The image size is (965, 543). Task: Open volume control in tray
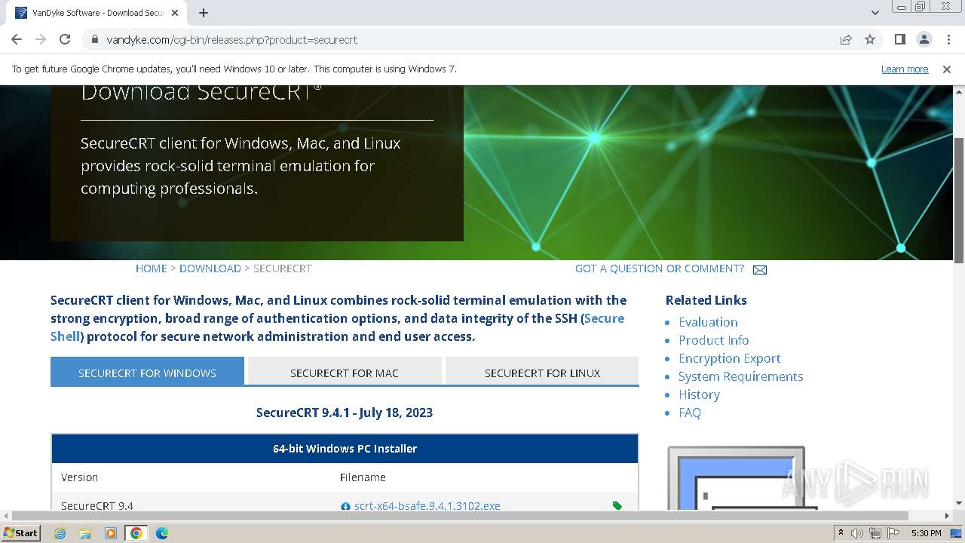coord(857,533)
